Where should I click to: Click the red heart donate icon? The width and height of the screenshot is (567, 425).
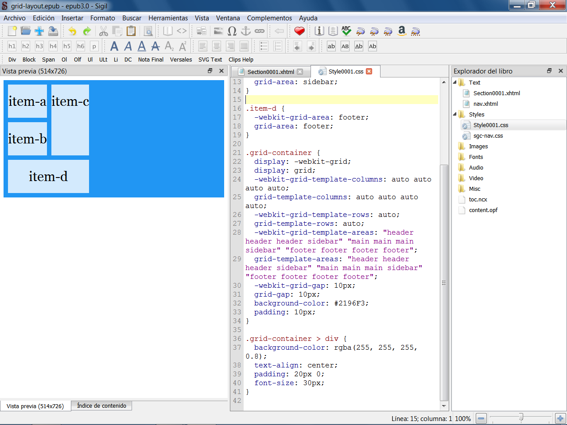[299, 31]
